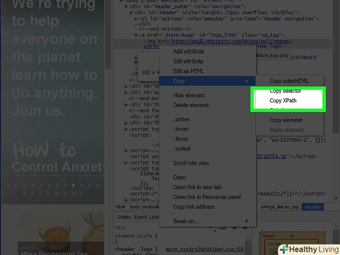Select html in the breadcrumb bar
The height and width of the screenshot is (255, 340).
(120, 207)
